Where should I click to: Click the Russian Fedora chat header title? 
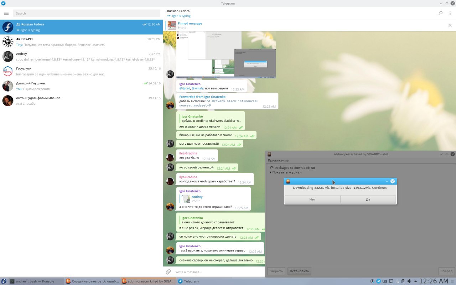[178, 11]
